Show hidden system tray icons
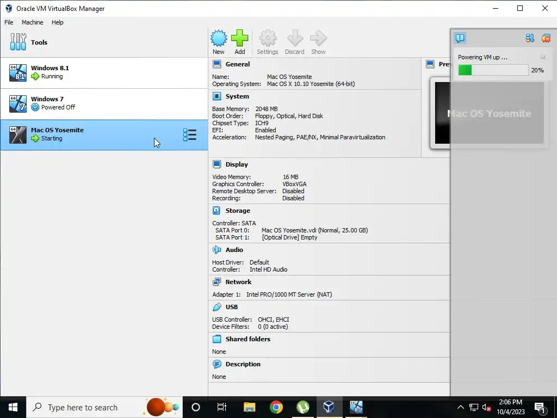The image size is (557, 418). (460, 407)
